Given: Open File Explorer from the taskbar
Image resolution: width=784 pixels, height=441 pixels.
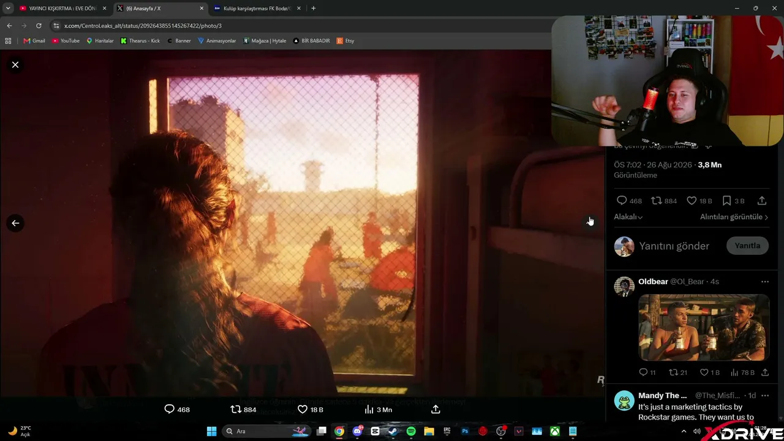Looking at the screenshot, I should 429,431.
